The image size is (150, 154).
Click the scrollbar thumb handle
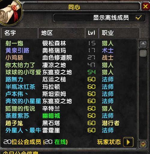(143, 53)
